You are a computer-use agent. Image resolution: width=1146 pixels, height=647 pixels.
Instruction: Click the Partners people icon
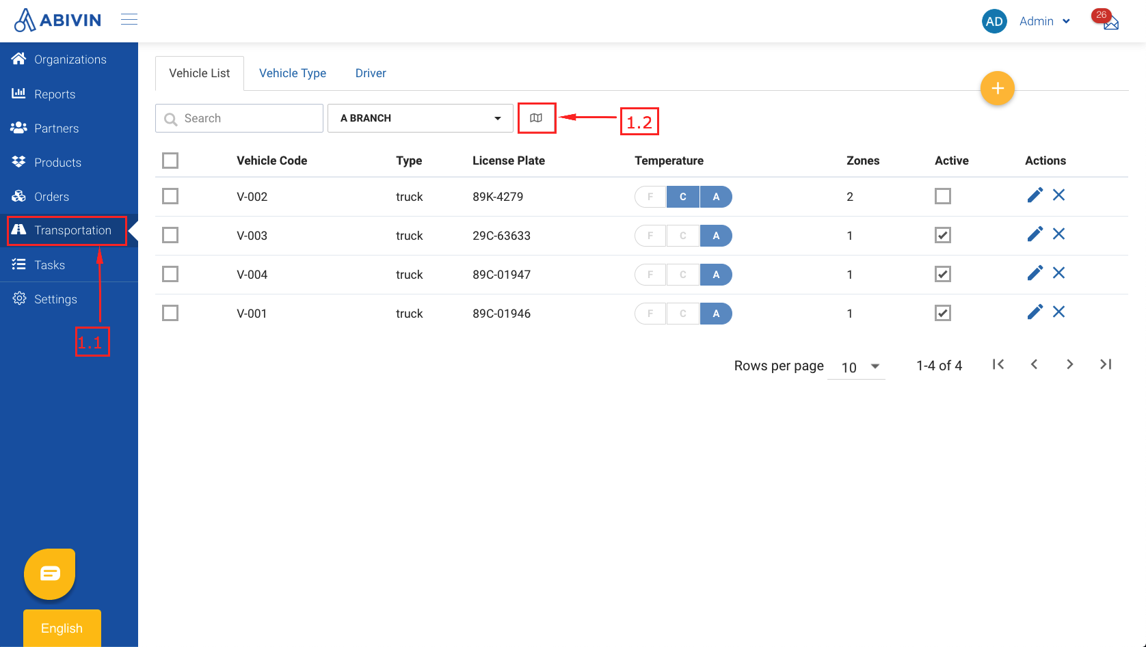[x=18, y=128]
